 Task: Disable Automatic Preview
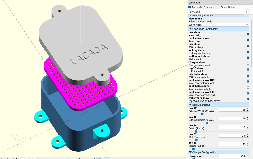coord(189,7)
